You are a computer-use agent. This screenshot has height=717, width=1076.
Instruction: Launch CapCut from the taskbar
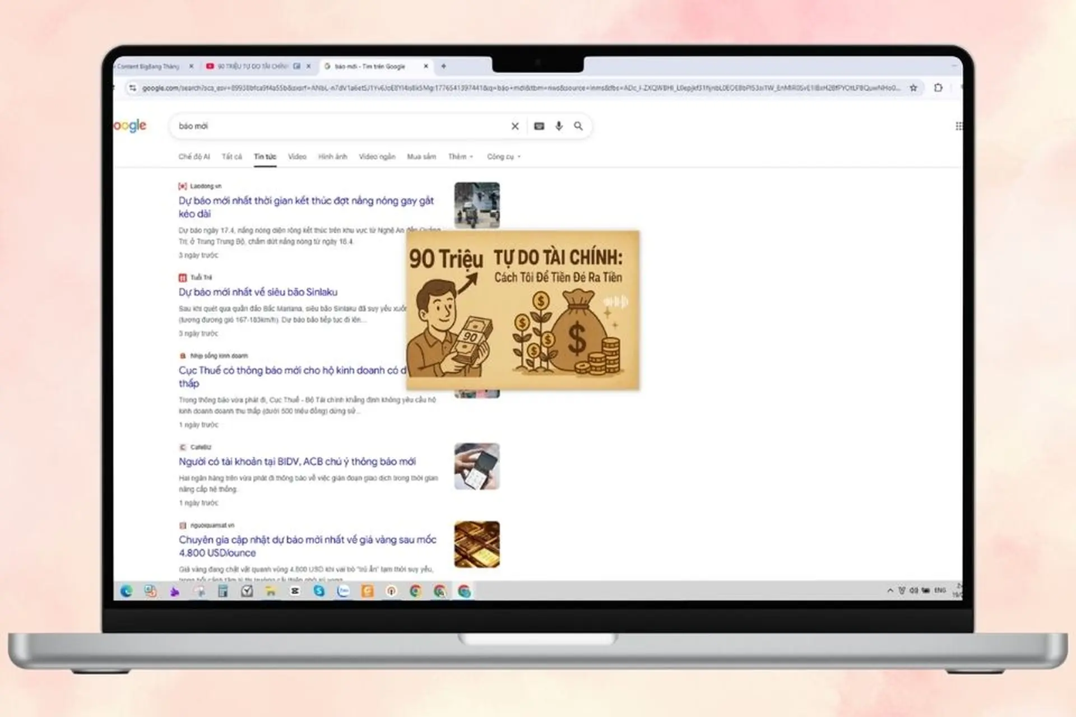coord(295,591)
